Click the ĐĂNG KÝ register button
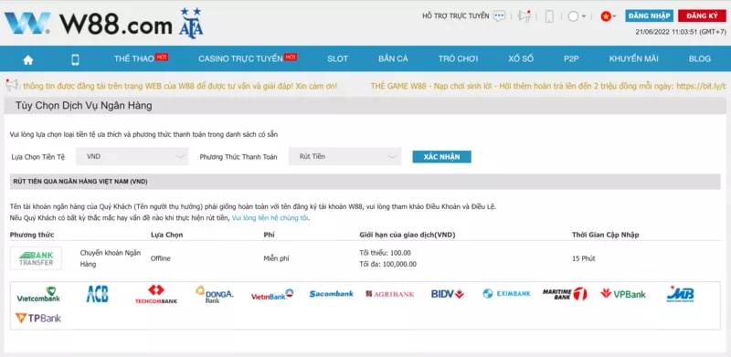This screenshot has height=357, width=731. [x=702, y=16]
